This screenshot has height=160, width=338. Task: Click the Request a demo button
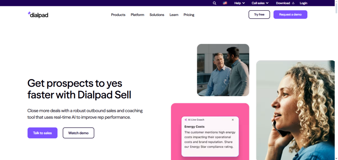click(x=290, y=15)
